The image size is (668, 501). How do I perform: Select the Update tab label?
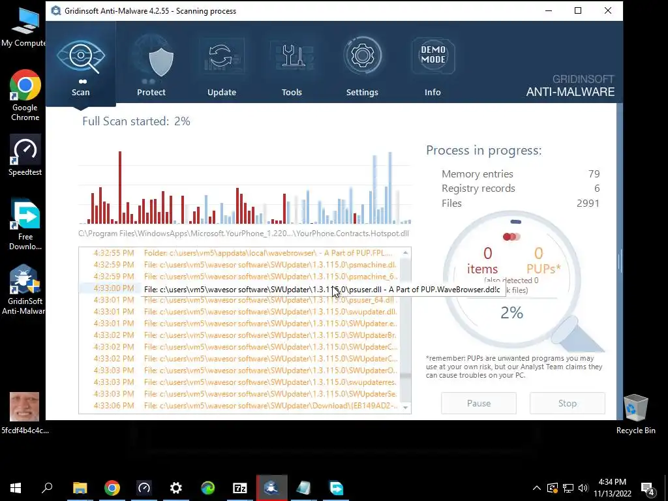[x=222, y=92]
